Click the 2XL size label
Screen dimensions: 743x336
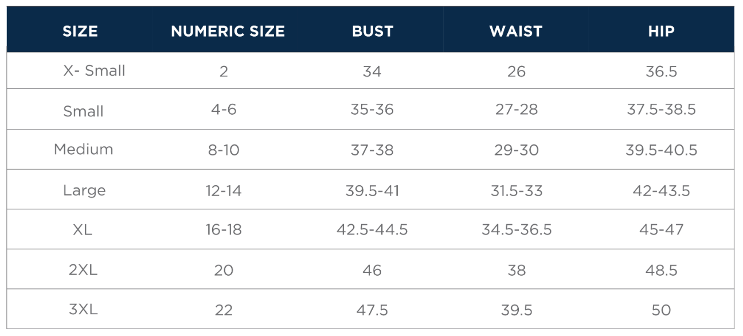coord(83,269)
